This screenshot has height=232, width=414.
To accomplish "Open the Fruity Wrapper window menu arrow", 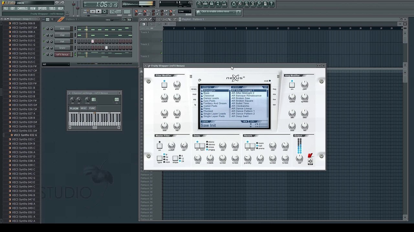I will [x=146, y=66].
